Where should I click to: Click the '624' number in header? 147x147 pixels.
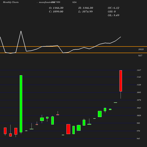click(74, 2)
